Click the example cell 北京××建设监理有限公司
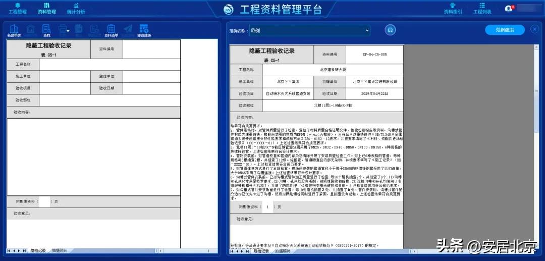The width and height of the screenshot is (545, 261). tap(374, 82)
